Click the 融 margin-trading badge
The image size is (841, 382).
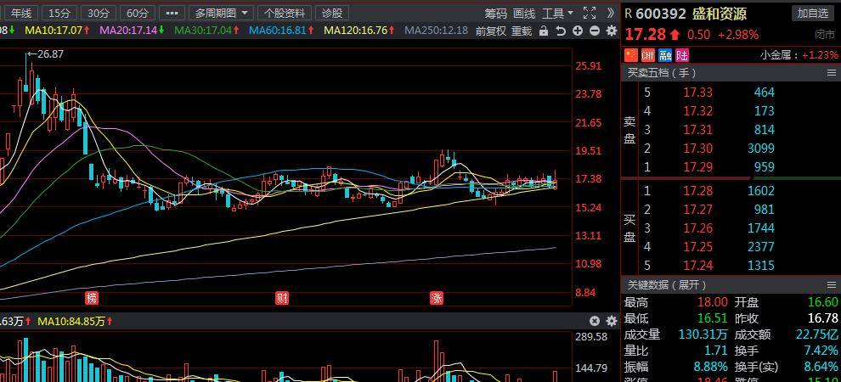pos(664,54)
